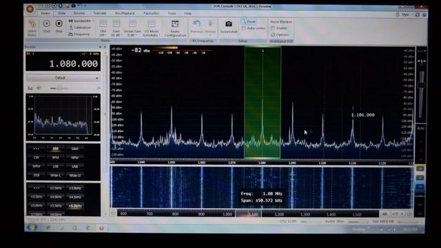Choose the ±6.0kHz filter bandwidth
This screenshot has width=441, height=248.
(75, 206)
